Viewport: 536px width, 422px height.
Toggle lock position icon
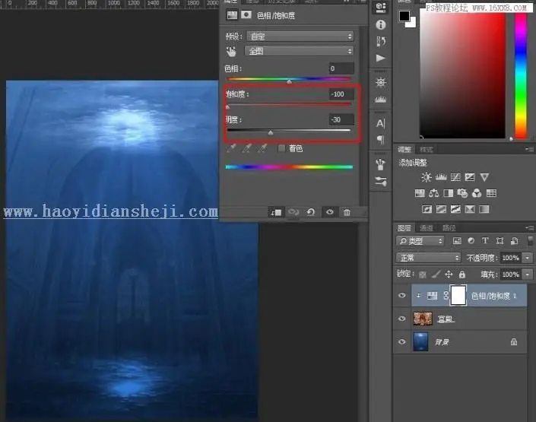pyautogui.click(x=449, y=274)
